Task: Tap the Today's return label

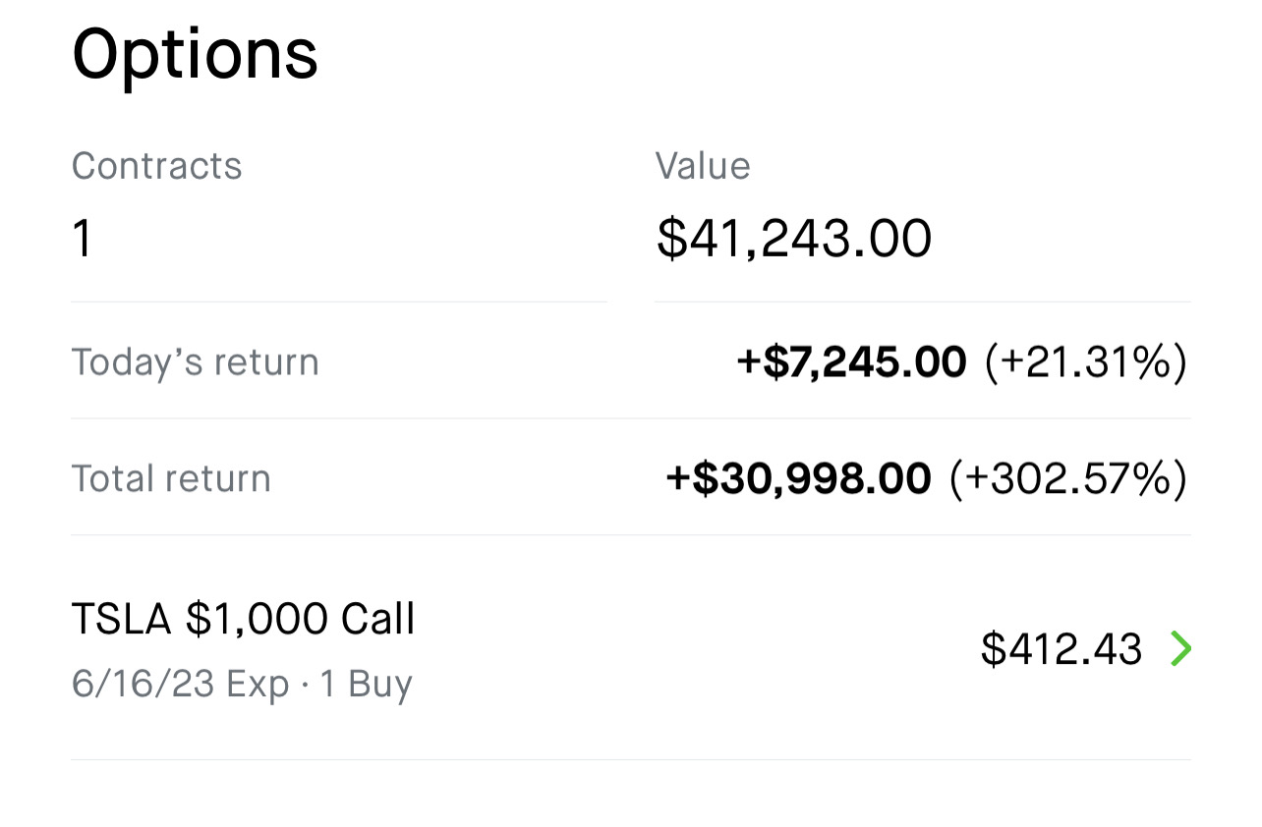Action: click(x=195, y=362)
